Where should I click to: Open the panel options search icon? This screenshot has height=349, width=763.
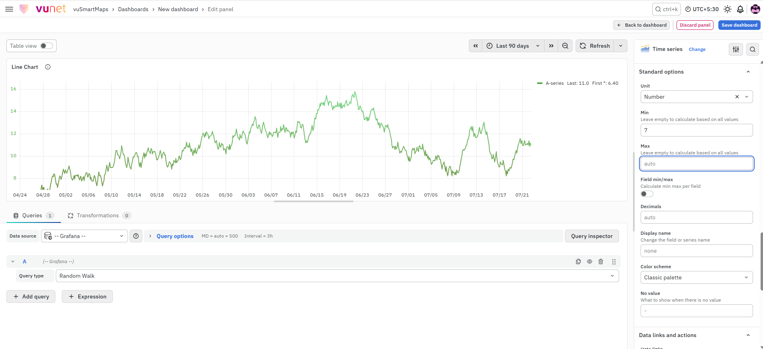[x=753, y=49]
